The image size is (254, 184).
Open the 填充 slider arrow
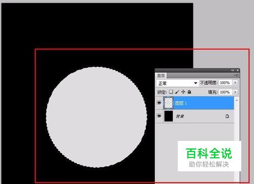coord(235,92)
